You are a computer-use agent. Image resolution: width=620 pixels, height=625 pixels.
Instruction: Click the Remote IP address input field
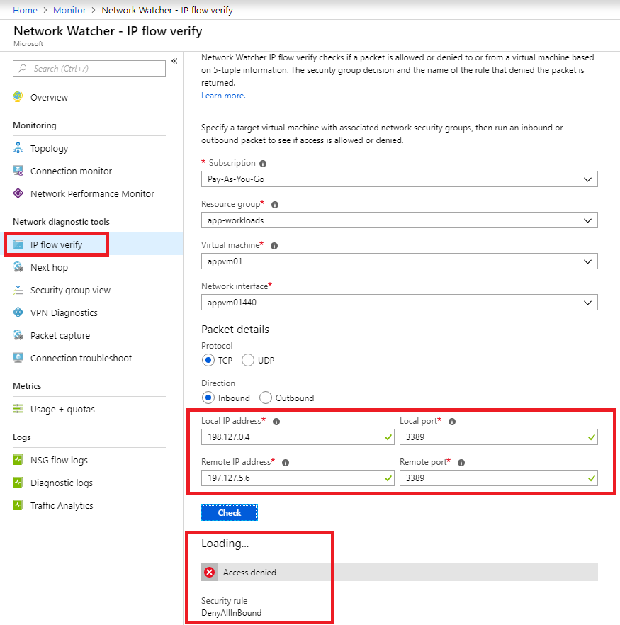click(298, 478)
